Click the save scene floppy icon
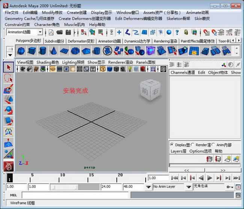 (68, 32)
